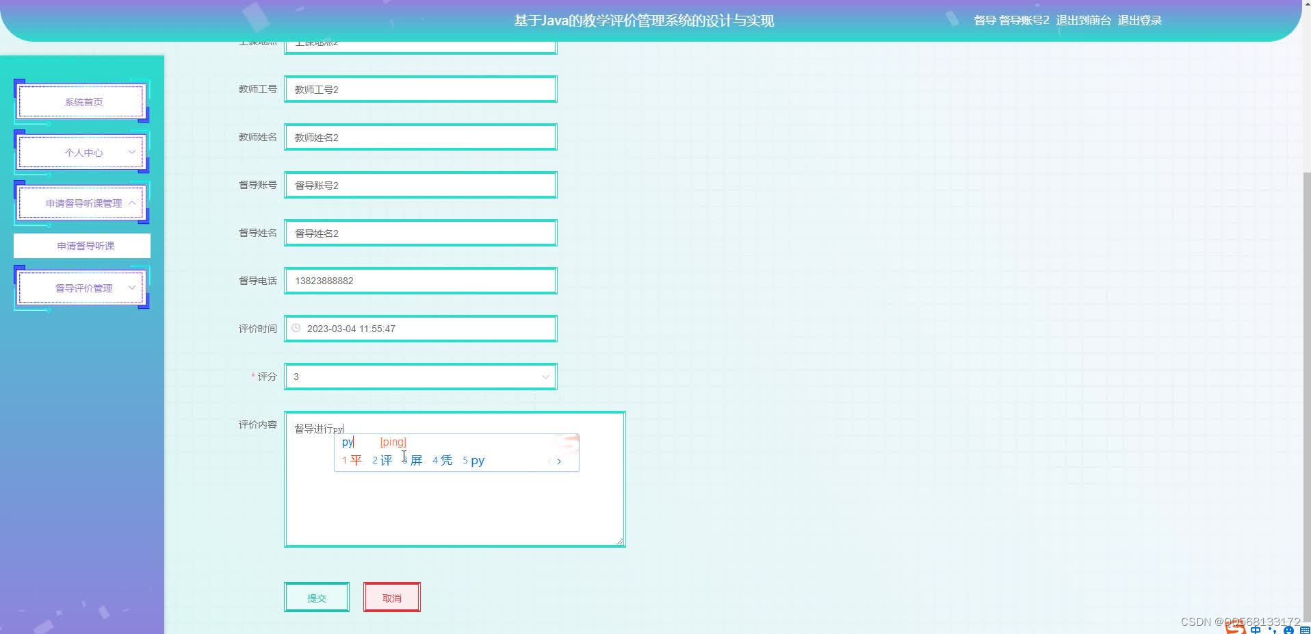Expand the 督导评价管理 sidebar menu

click(x=82, y=288)
